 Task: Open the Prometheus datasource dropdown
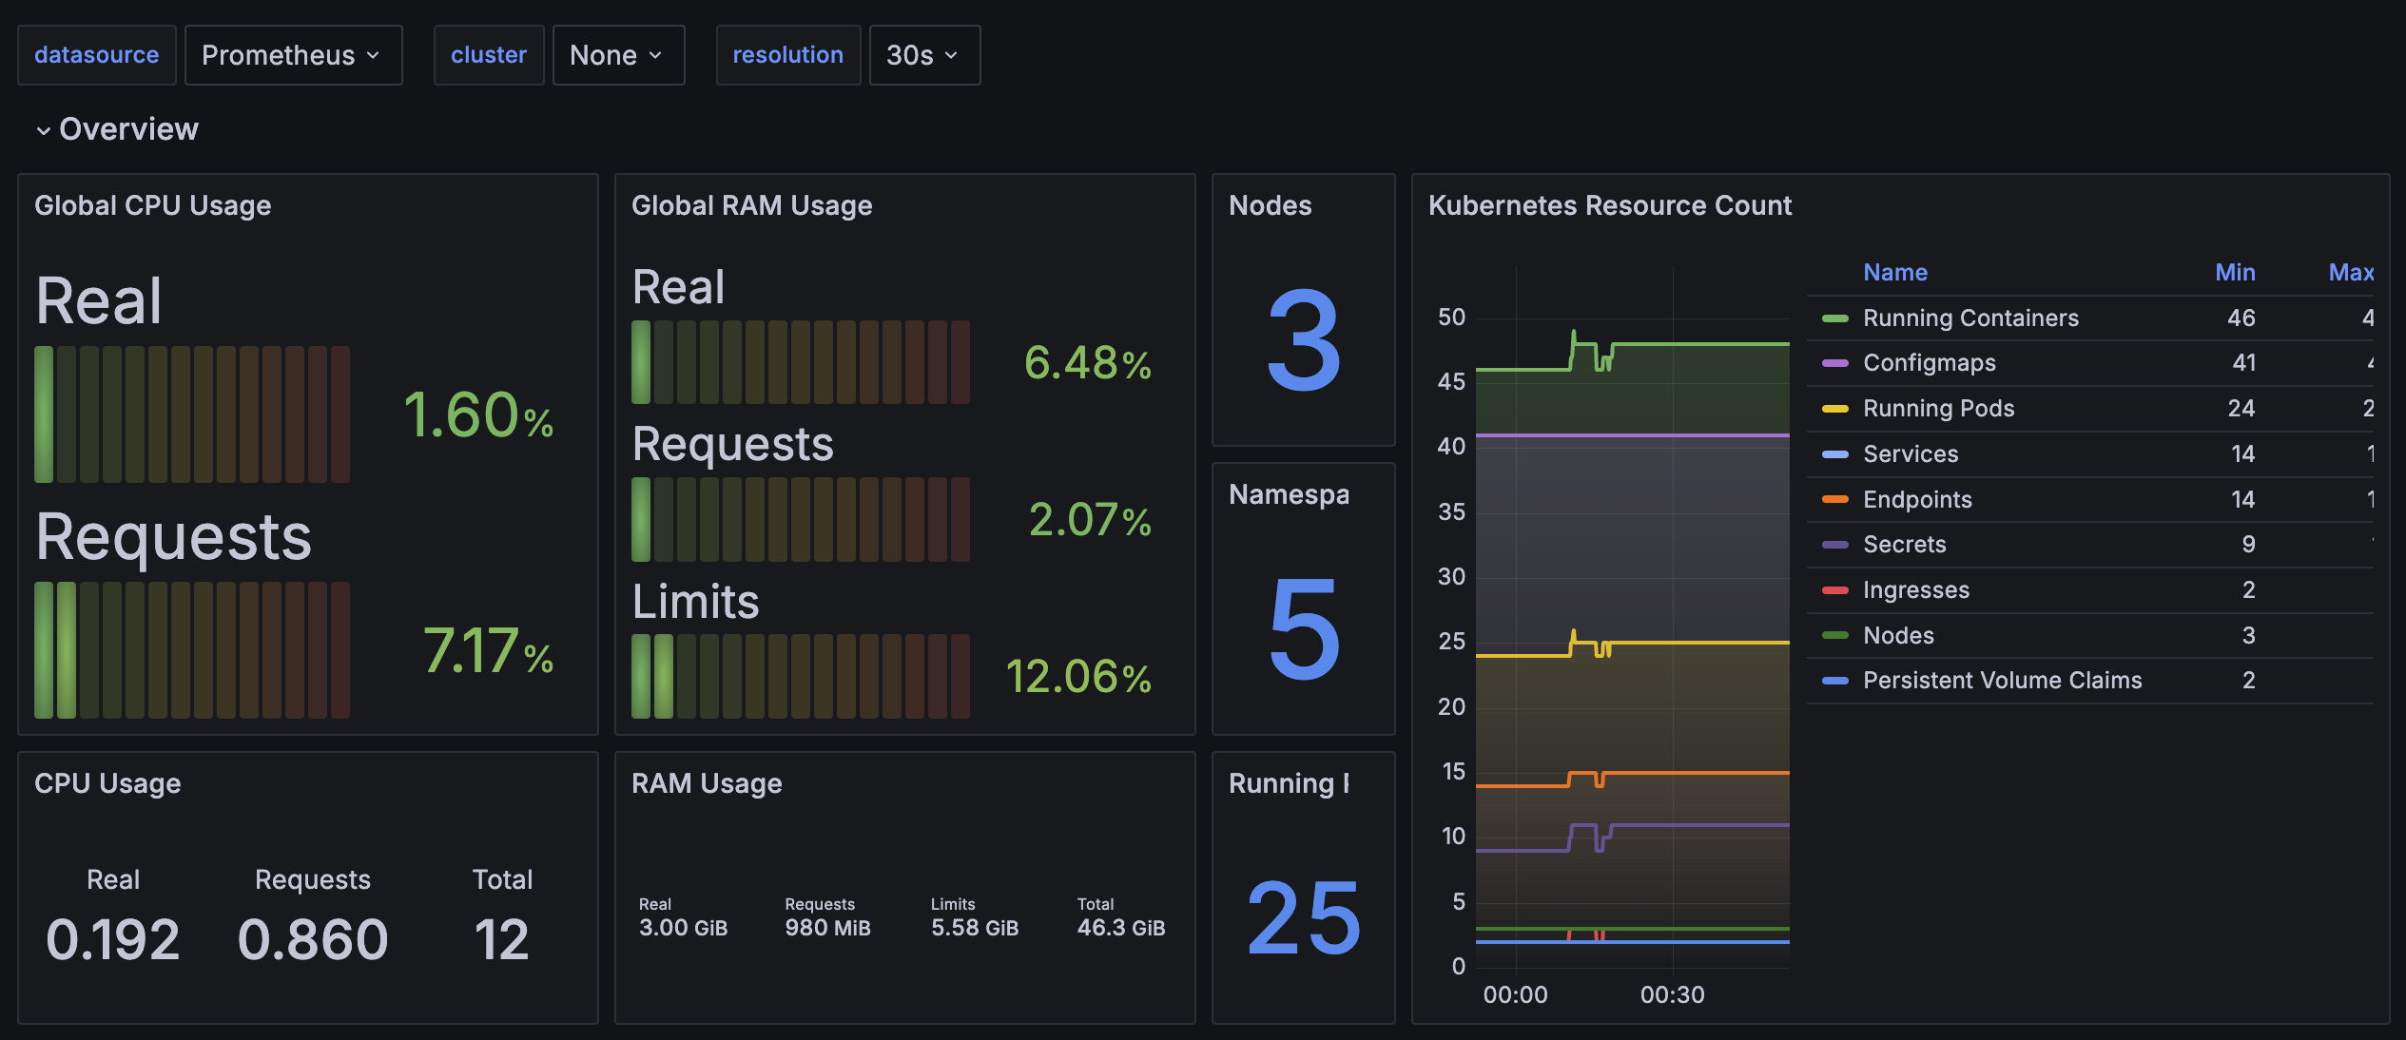coord(293,55)
